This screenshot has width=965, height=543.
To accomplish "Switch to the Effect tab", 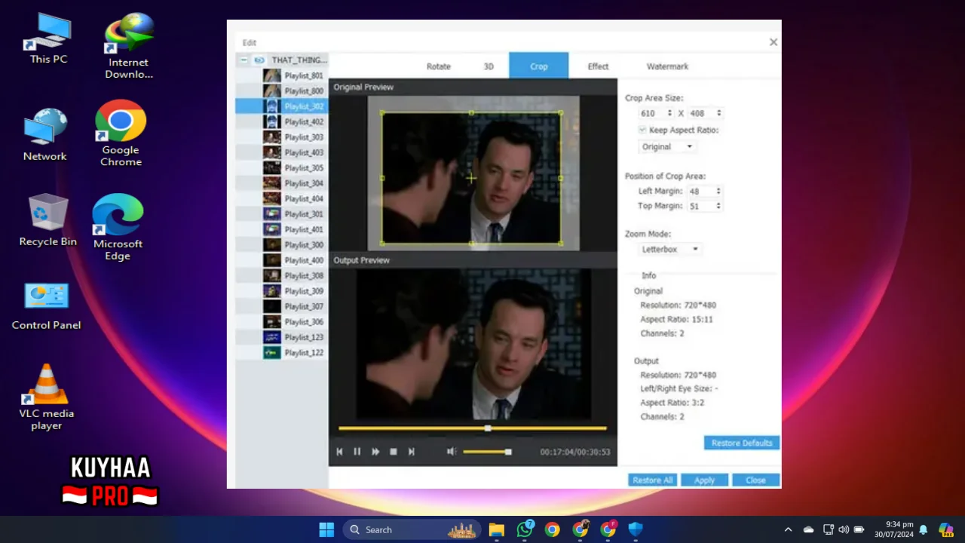I will (x=598, y=66).
